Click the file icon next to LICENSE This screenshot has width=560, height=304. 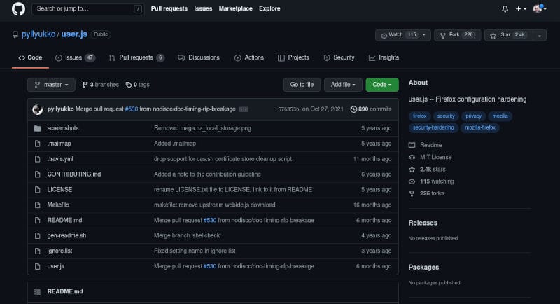pos(38,190)
